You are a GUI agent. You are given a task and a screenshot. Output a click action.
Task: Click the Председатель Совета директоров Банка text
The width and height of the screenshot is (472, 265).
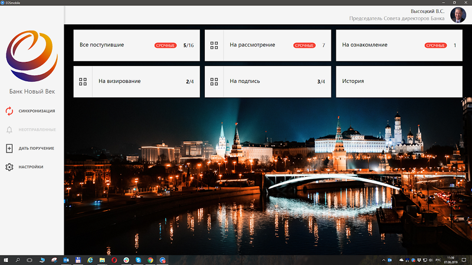(396, 18)
